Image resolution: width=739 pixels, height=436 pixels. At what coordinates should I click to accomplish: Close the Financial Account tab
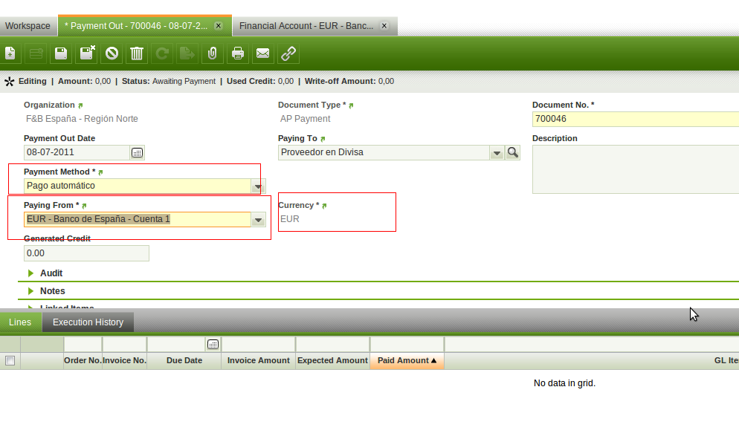pos(384,26)
